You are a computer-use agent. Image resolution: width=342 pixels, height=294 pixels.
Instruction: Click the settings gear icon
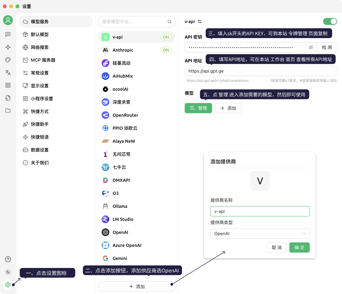(8, 284)
